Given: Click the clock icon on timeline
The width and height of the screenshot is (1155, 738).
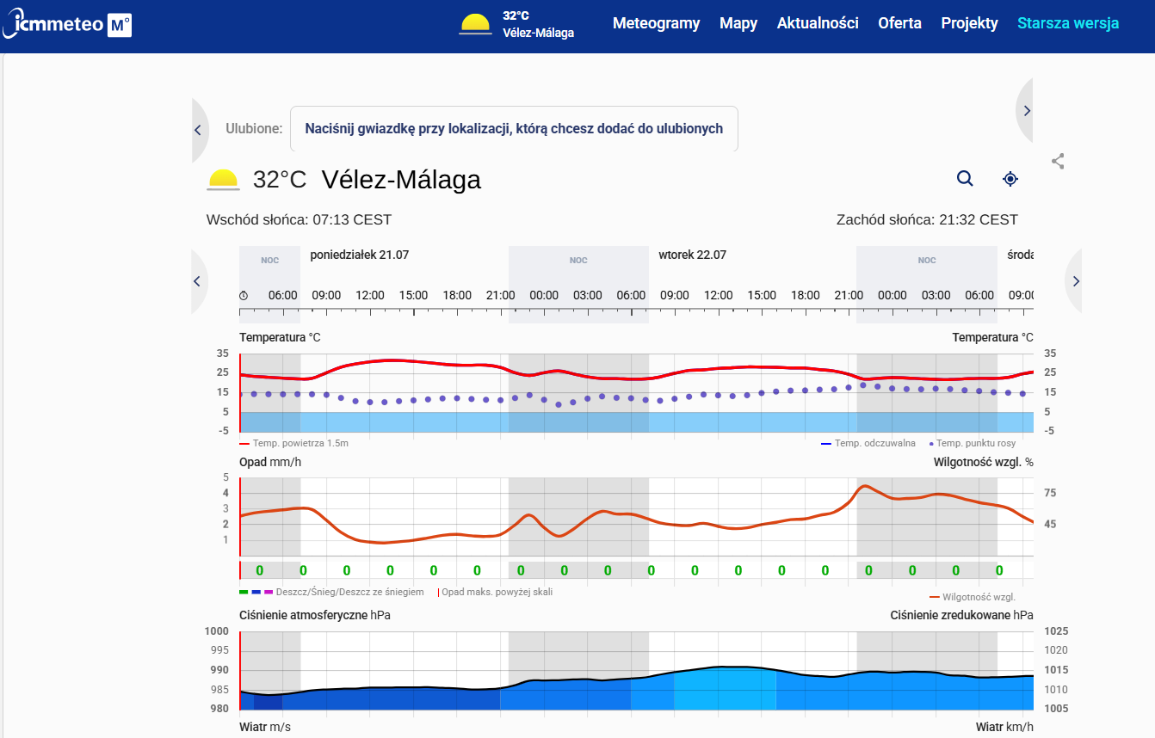Looking at the screenshot, I should click(x=244, y=295).
